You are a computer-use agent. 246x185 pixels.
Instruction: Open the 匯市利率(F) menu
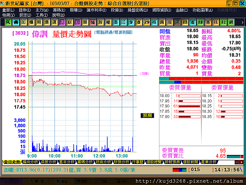pyautogui.click(x=96, y=10)
